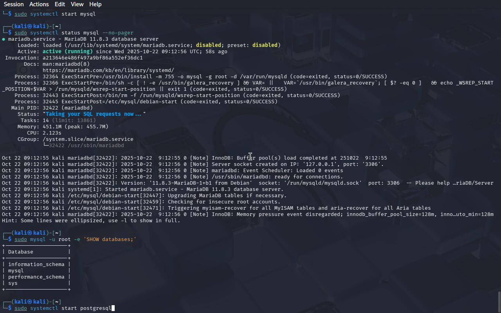Place cursor at end of postgresql command
The image size is (501, 313).
(113, 308)
